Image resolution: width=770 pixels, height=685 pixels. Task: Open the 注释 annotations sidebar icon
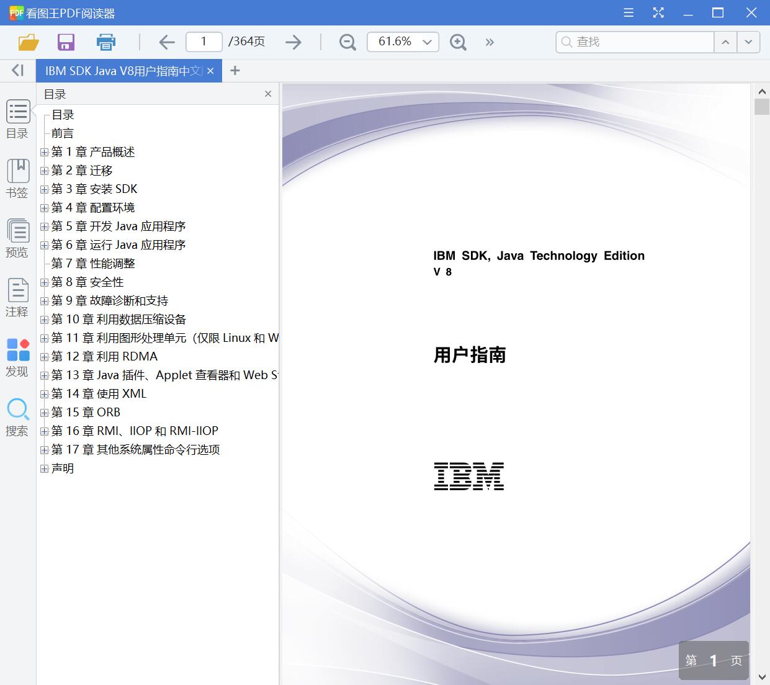pyautogui.click(x=17, y=298)
